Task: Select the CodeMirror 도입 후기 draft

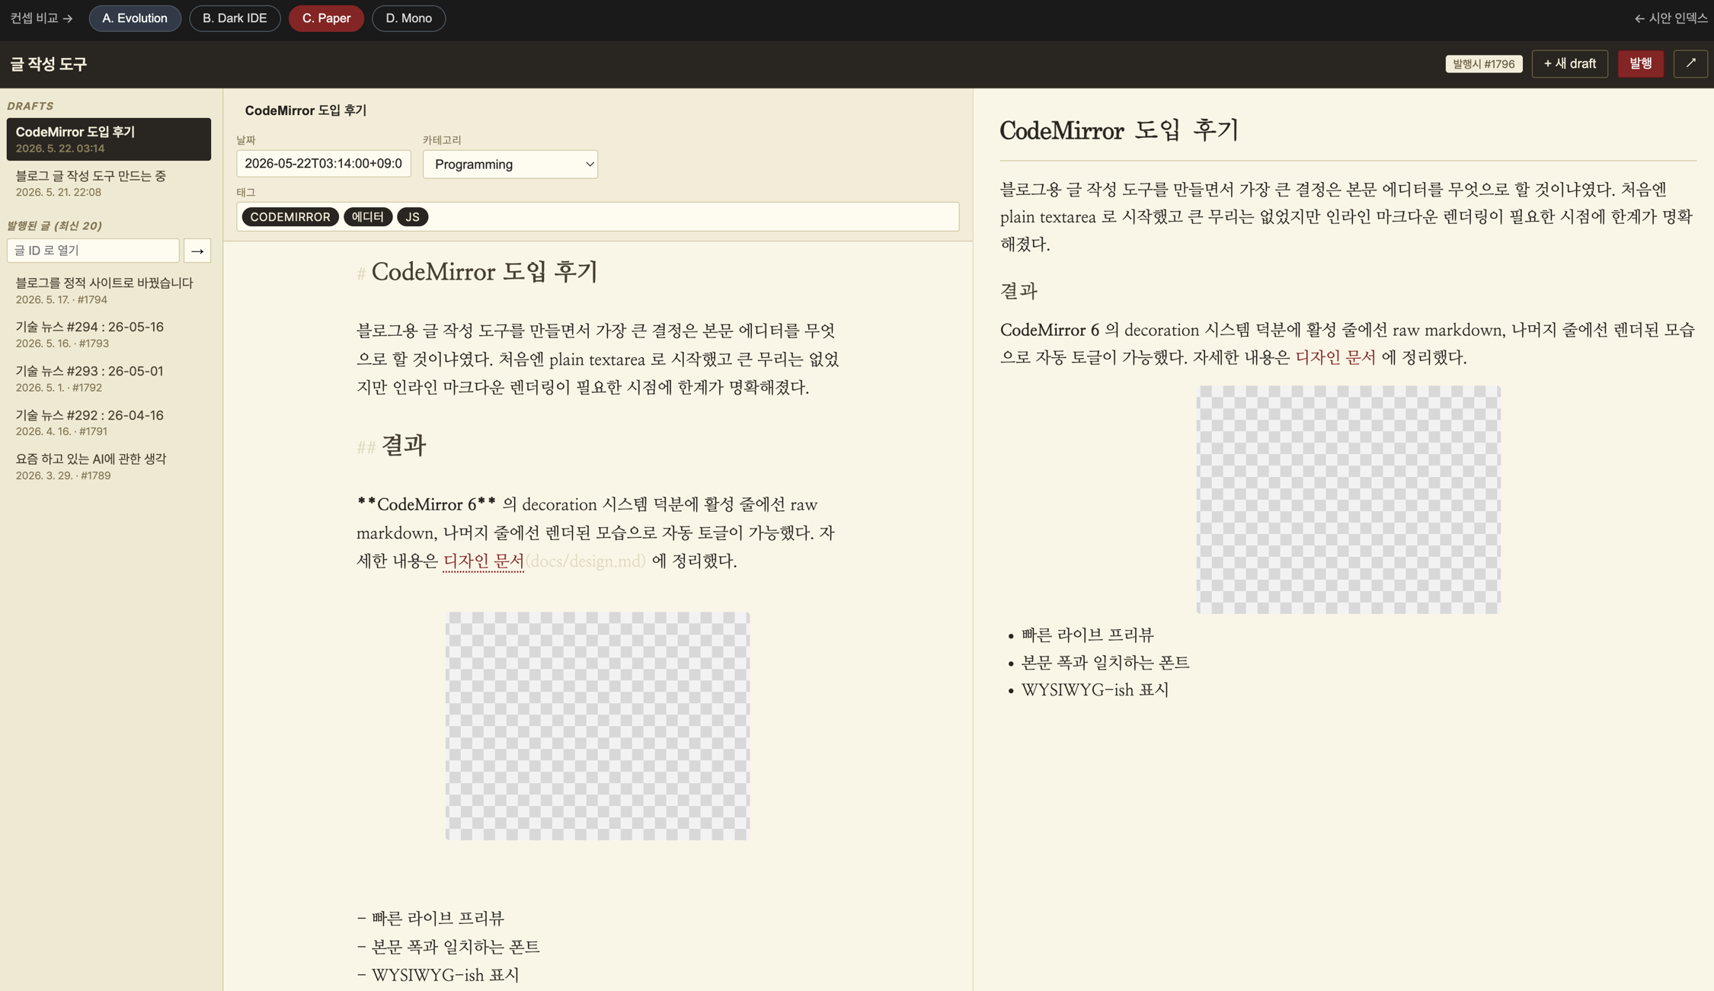Action: (109, 139)
